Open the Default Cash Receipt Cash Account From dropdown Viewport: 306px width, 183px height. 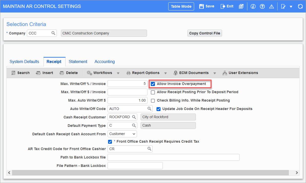click(x=122, y=133)
